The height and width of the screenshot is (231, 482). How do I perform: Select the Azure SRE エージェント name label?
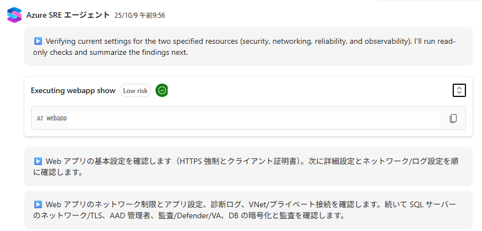tap(68, 15)
